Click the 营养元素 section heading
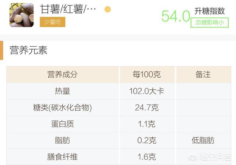The image size is (236, 165). (28, 50)
